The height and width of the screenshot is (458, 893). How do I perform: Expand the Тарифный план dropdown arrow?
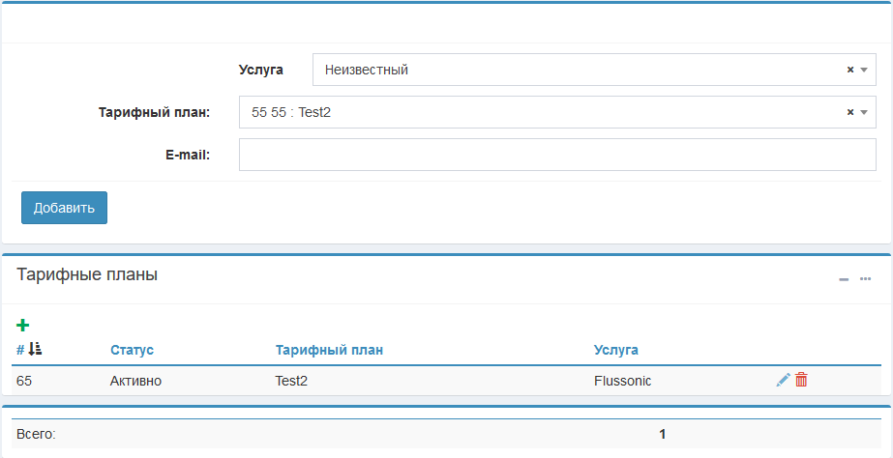[865, 112]
